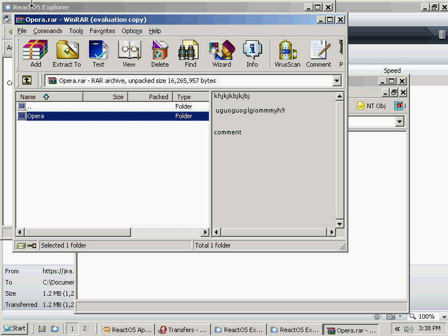Open the dropdown in the background explorer window

[400, 122]
